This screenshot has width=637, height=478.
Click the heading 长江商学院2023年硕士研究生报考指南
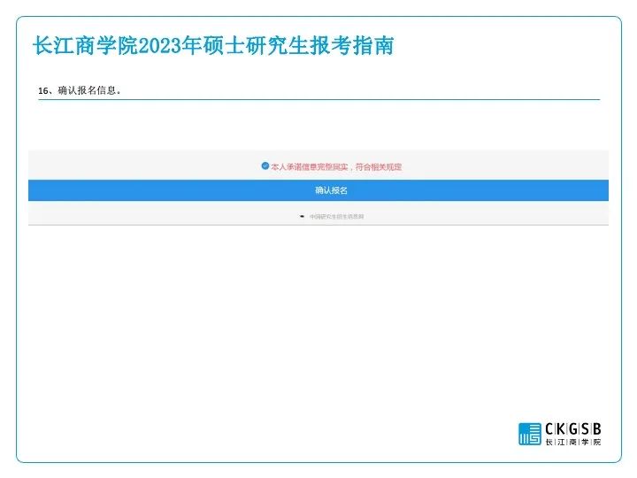(213, 45)
